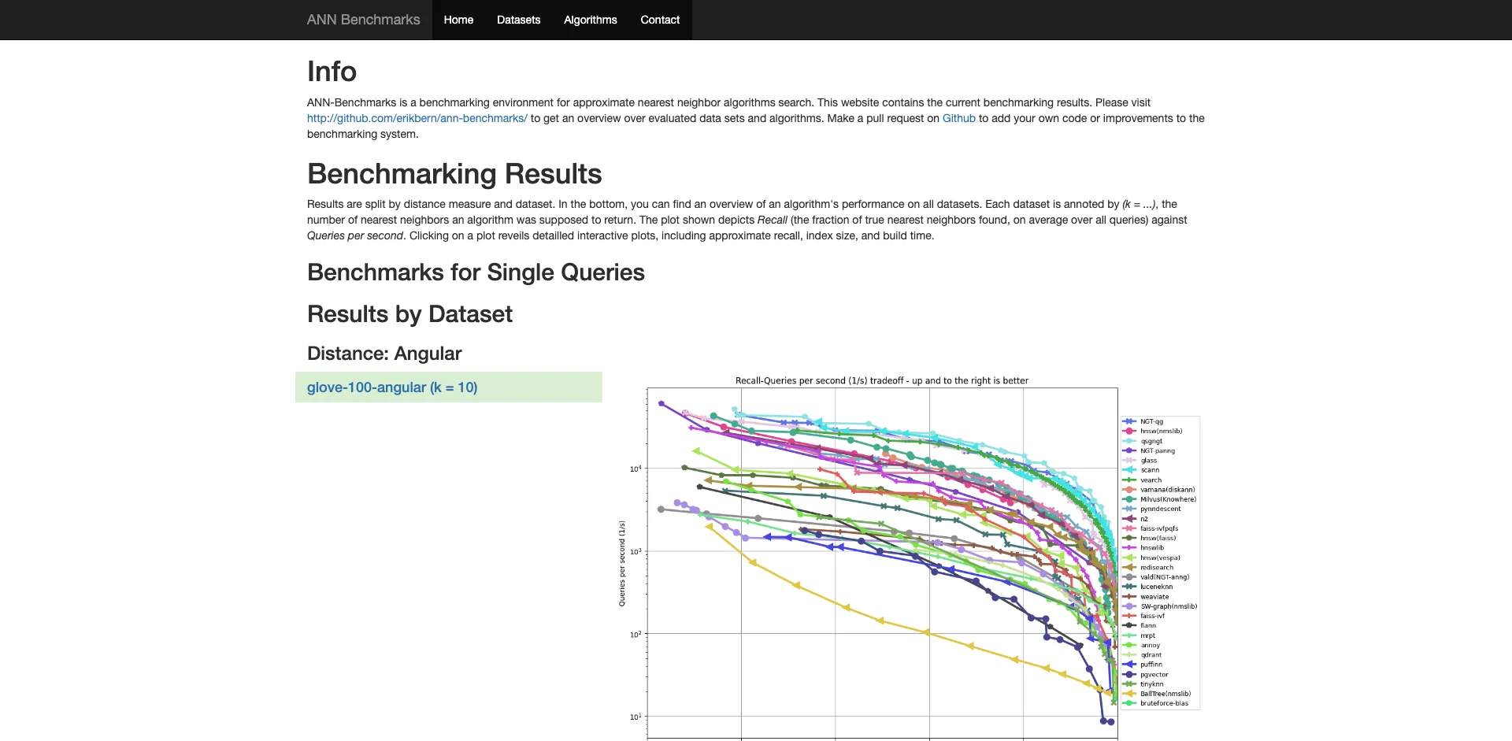Click the 'mrpt' legend entry
1512x741 pixels.
click(1148, 635)
